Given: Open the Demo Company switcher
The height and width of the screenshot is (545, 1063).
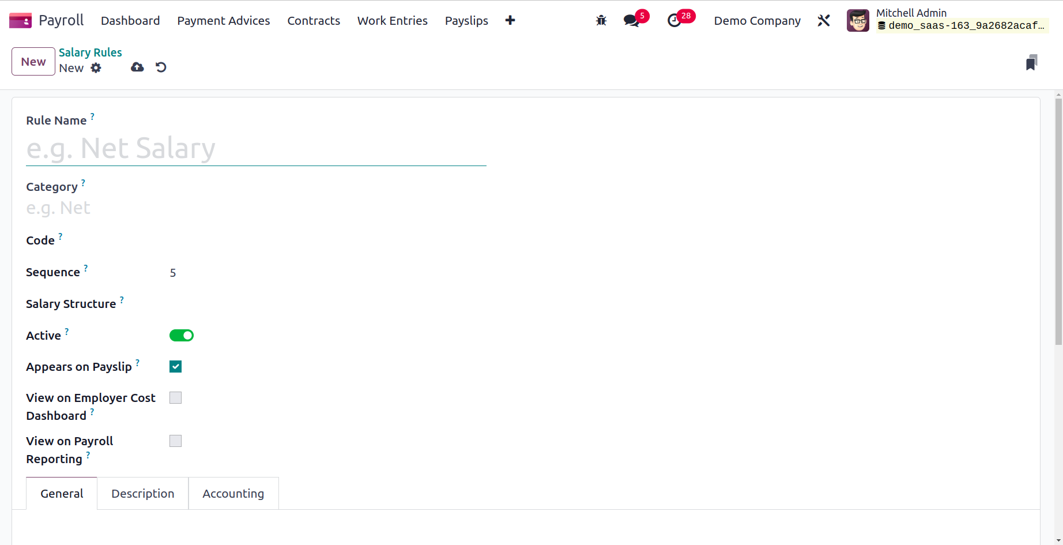Looking at the screenshot, I should pos(757,21).
